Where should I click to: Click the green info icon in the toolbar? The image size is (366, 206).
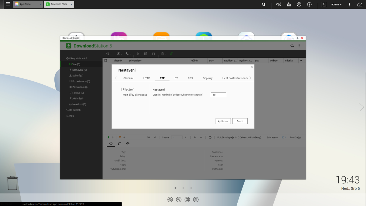[171, 54]
